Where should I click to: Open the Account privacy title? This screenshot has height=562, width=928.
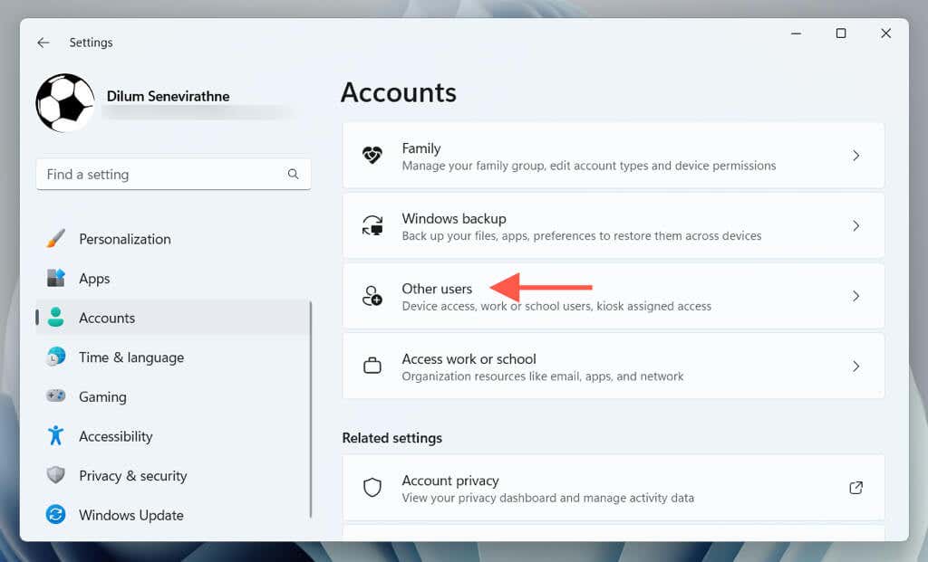click(450, 481)
